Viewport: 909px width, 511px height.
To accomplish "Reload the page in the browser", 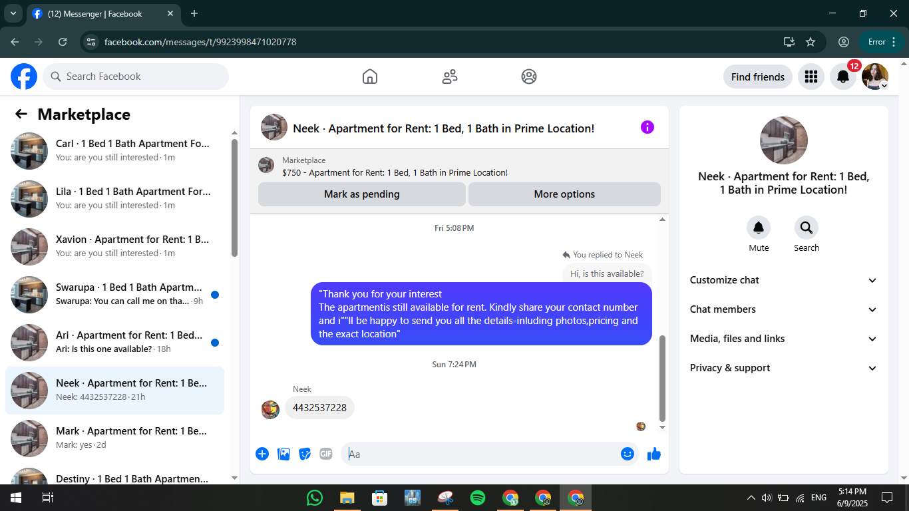I will [63, 42].
